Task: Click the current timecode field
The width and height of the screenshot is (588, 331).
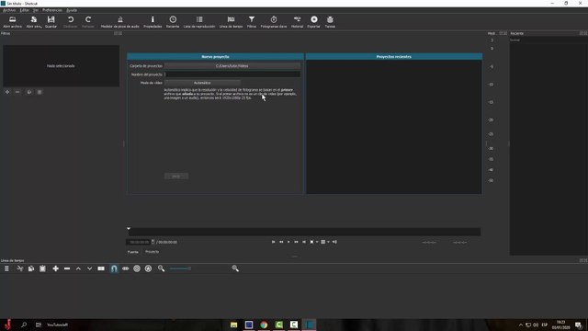Action: [x=139, y=242]
